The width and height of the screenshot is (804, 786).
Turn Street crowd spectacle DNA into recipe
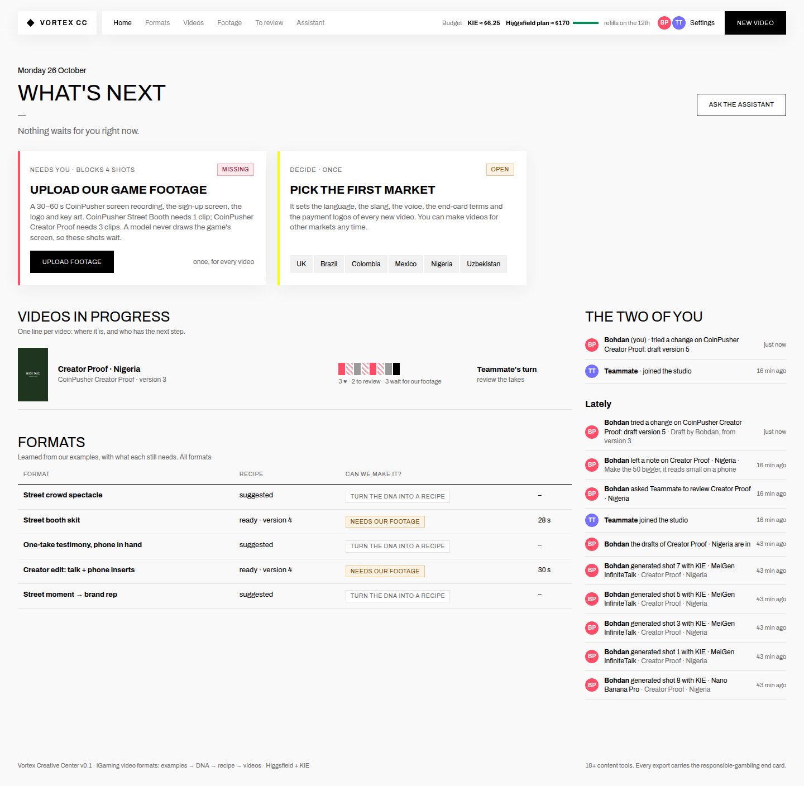398,496
